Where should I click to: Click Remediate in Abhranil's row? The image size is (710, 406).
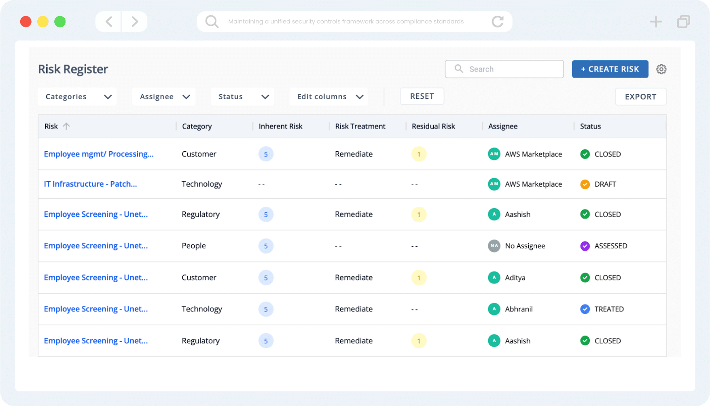tap(354, 309)
